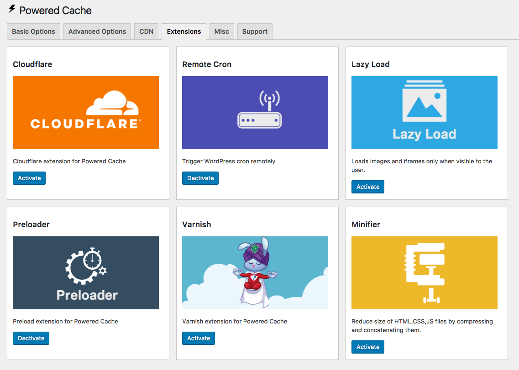Go to the Support tab
The height and width of the screenshot is (370, 519).
254,31
